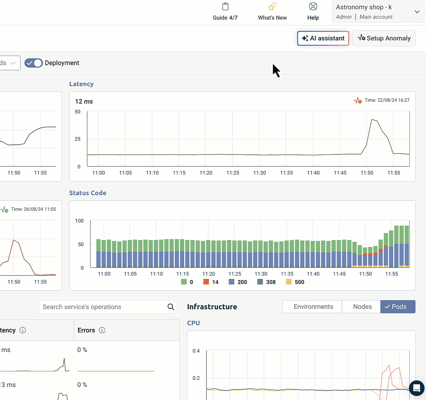Click the search magnifier icon

[x=171, y=307]
